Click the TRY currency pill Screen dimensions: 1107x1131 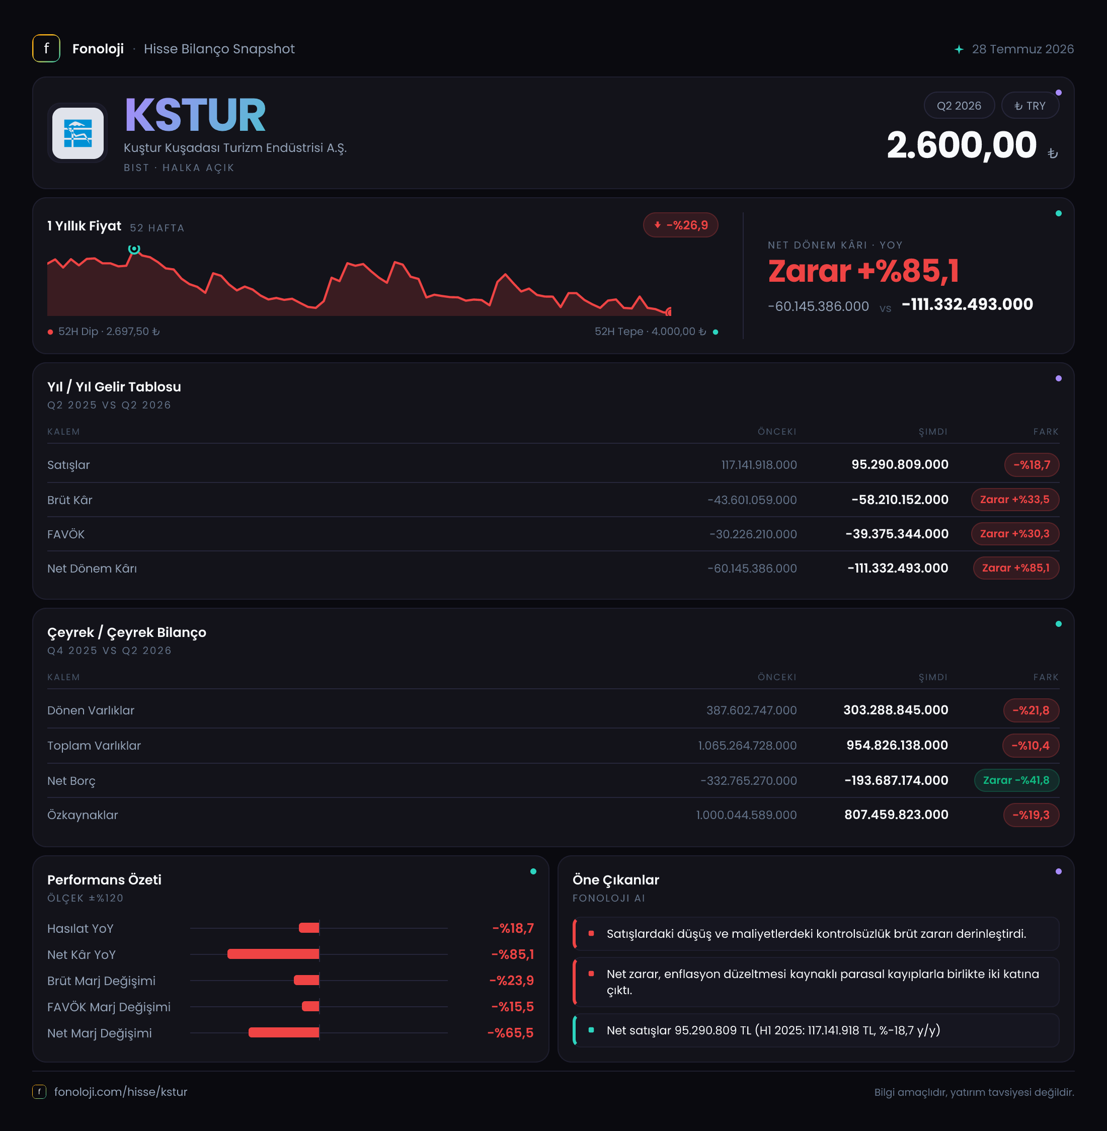(1030, 106)
